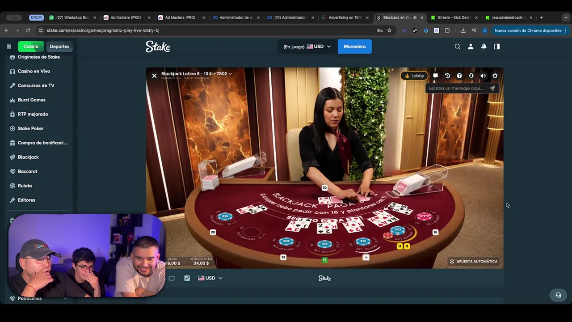Open the site info icon in address bar

click(x=41, y=30)
